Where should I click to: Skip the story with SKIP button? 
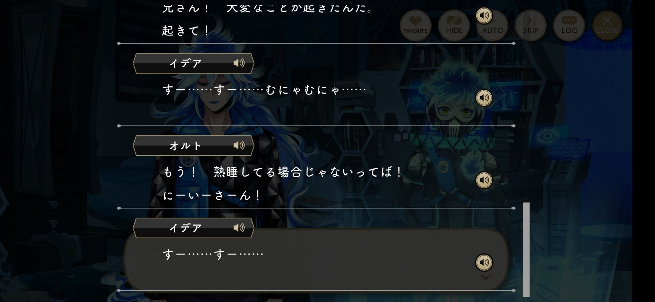tap(531, 26)
